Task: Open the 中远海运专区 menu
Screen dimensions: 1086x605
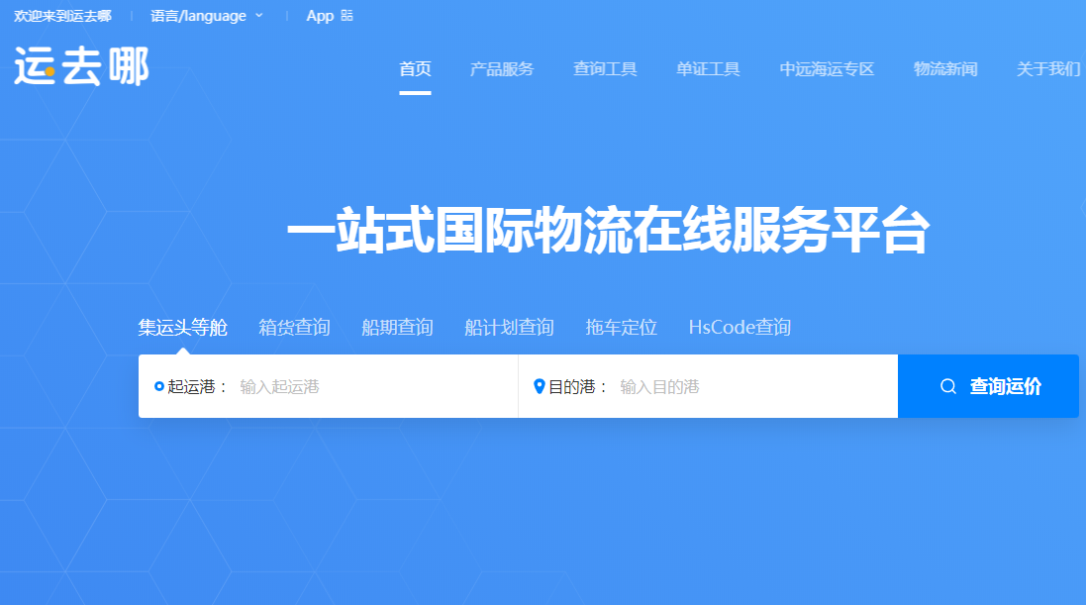Action: click(x=827, y=68)
